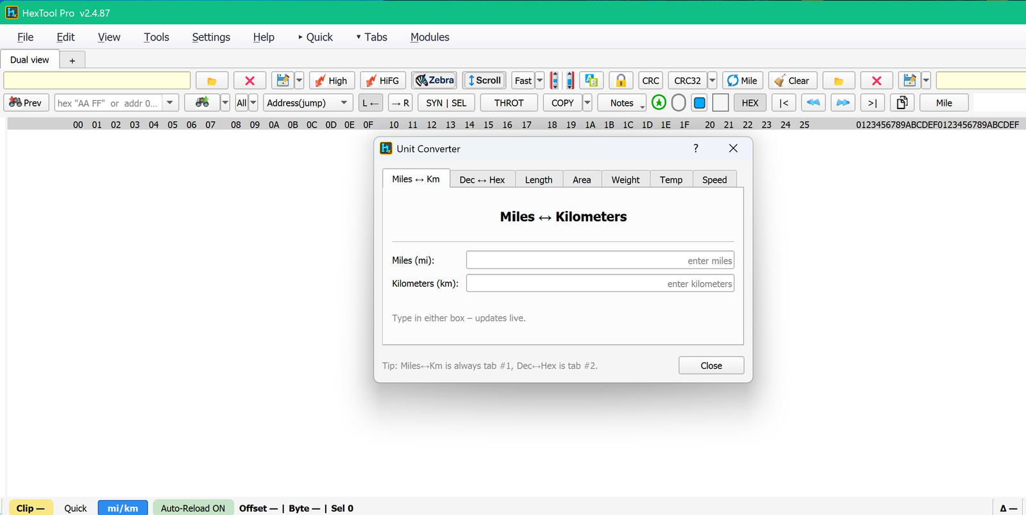Click the red slider icon next to Fast dropdown

point(554,81)
